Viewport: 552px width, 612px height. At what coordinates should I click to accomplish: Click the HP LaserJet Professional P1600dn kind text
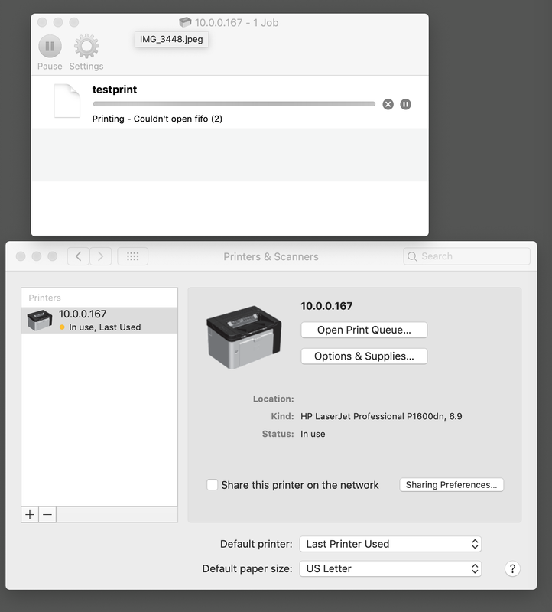[x=382, y=416]
